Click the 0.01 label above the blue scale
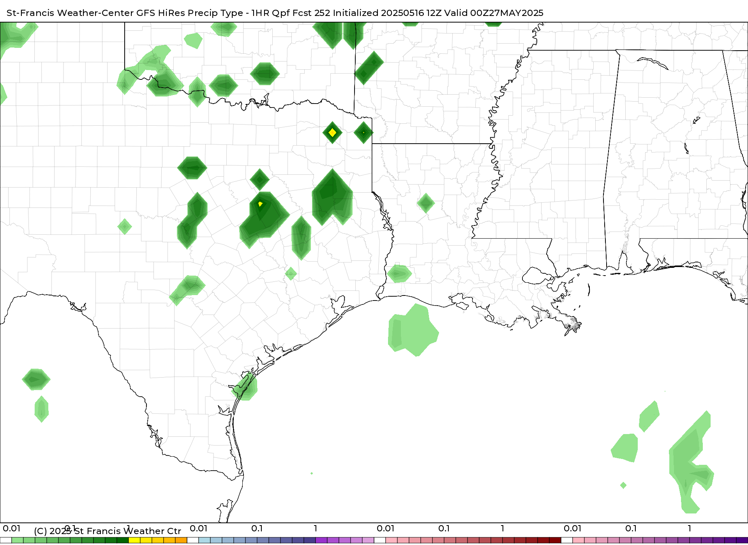The width and height of the screenshot is (748, 545). coord(199,529)
